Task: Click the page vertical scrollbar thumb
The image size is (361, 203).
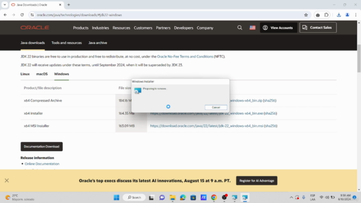Action: pos(359,59)
